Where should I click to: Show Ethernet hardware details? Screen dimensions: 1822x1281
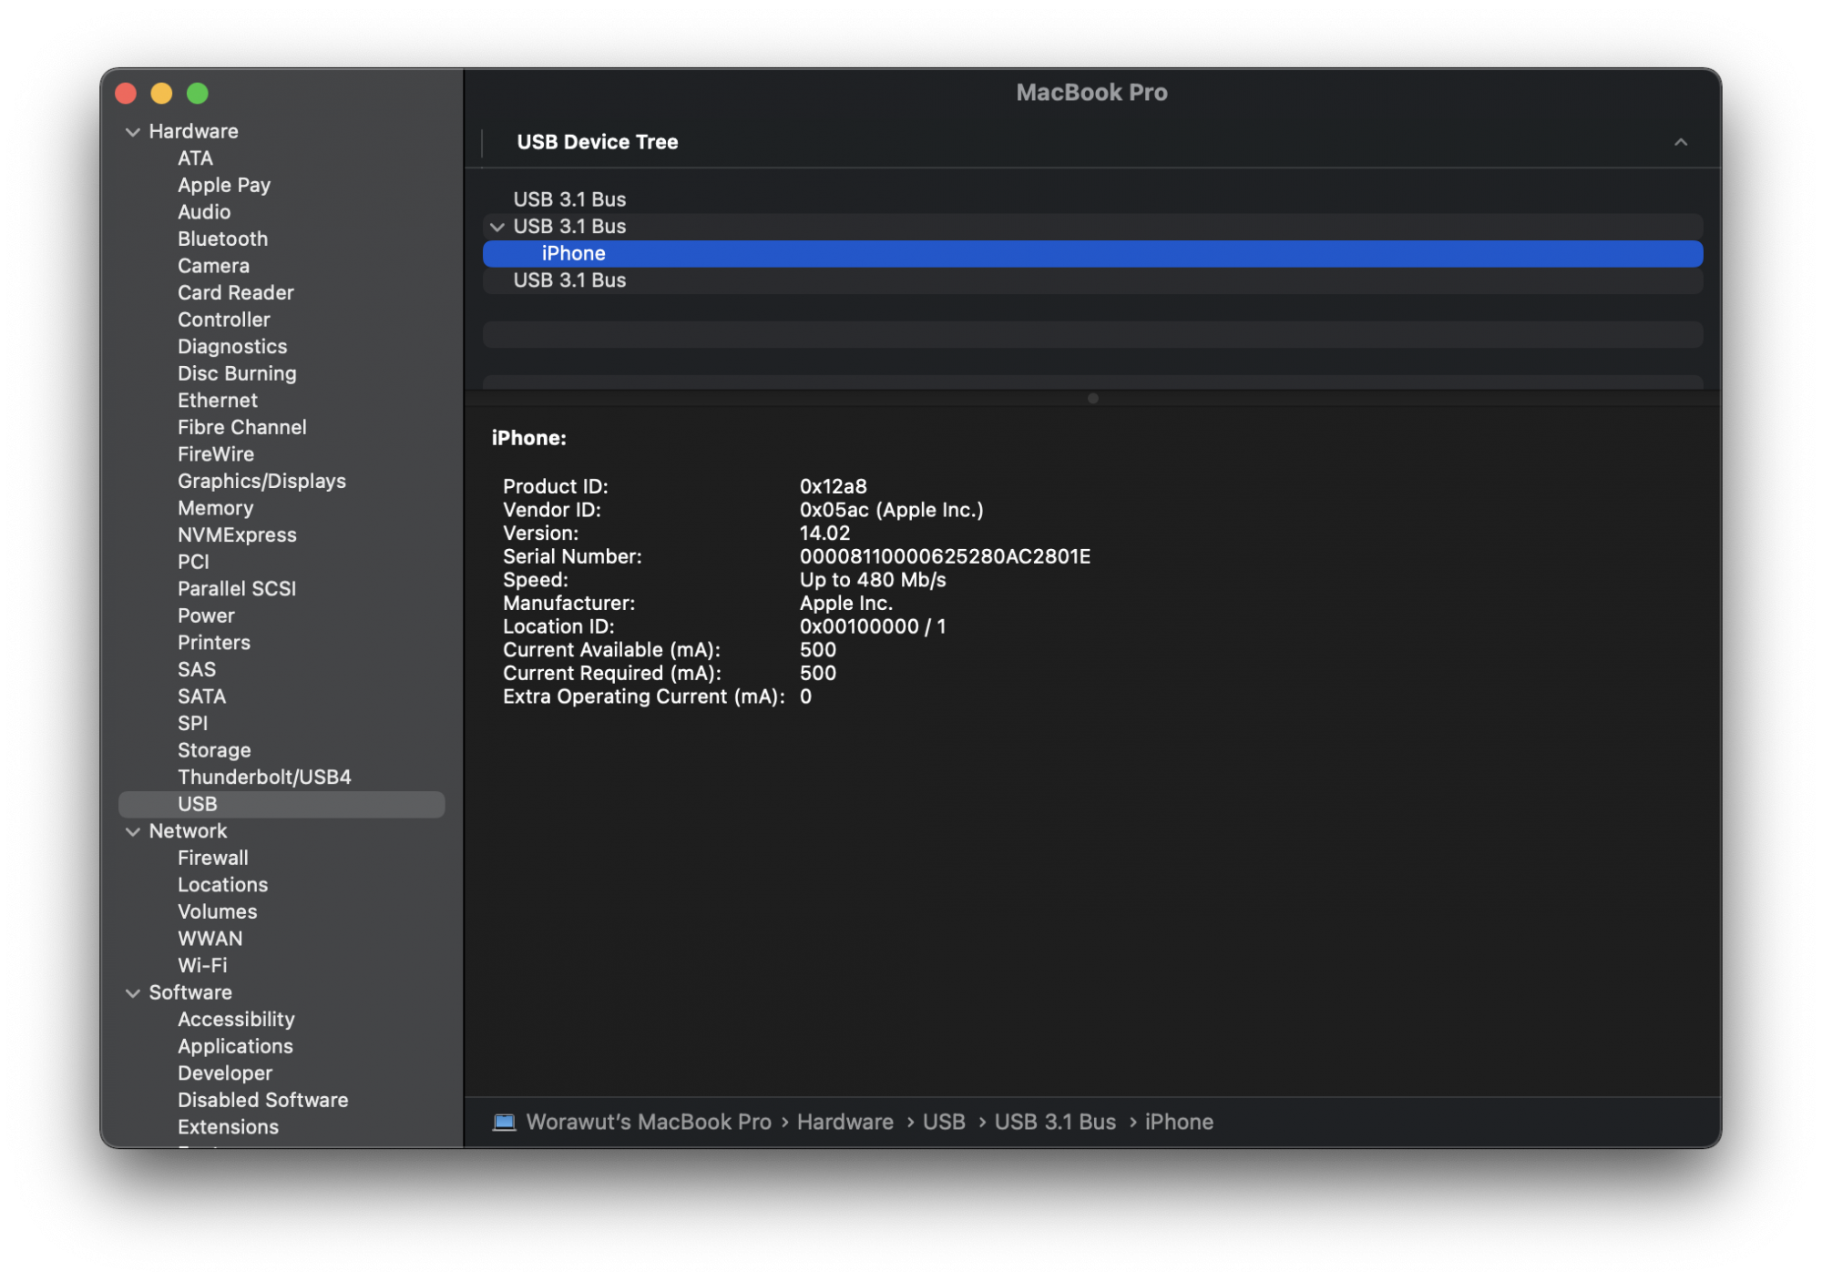tap(218, 401)
